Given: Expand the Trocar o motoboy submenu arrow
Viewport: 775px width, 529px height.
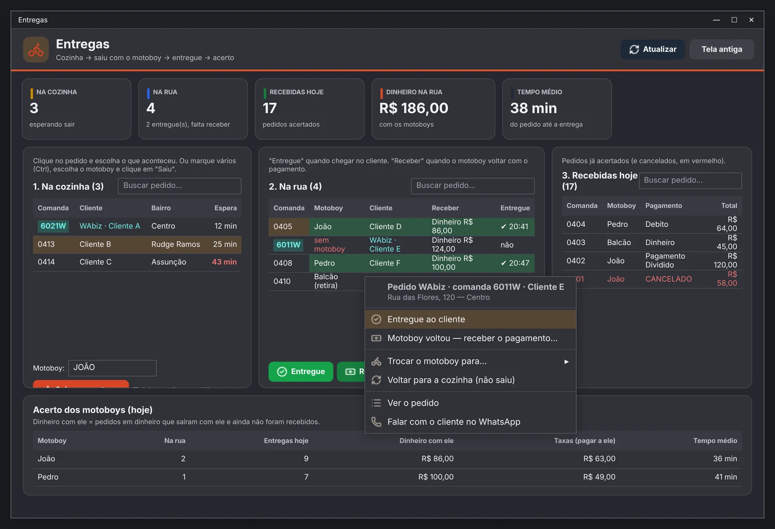Looking at the screenshot, I should coord(566,361).
